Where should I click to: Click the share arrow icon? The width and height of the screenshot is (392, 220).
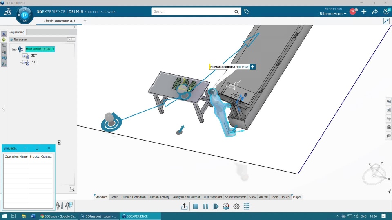[x=375, y=11]
